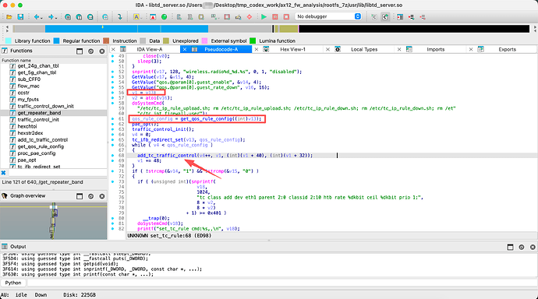Viewport: 538px width, 299px height.
Task: Toggle breakpoint dot at line 61
Action: pos(113,119)
